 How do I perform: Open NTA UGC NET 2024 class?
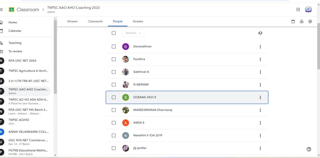pyautogui.click(x=22, y=61)
